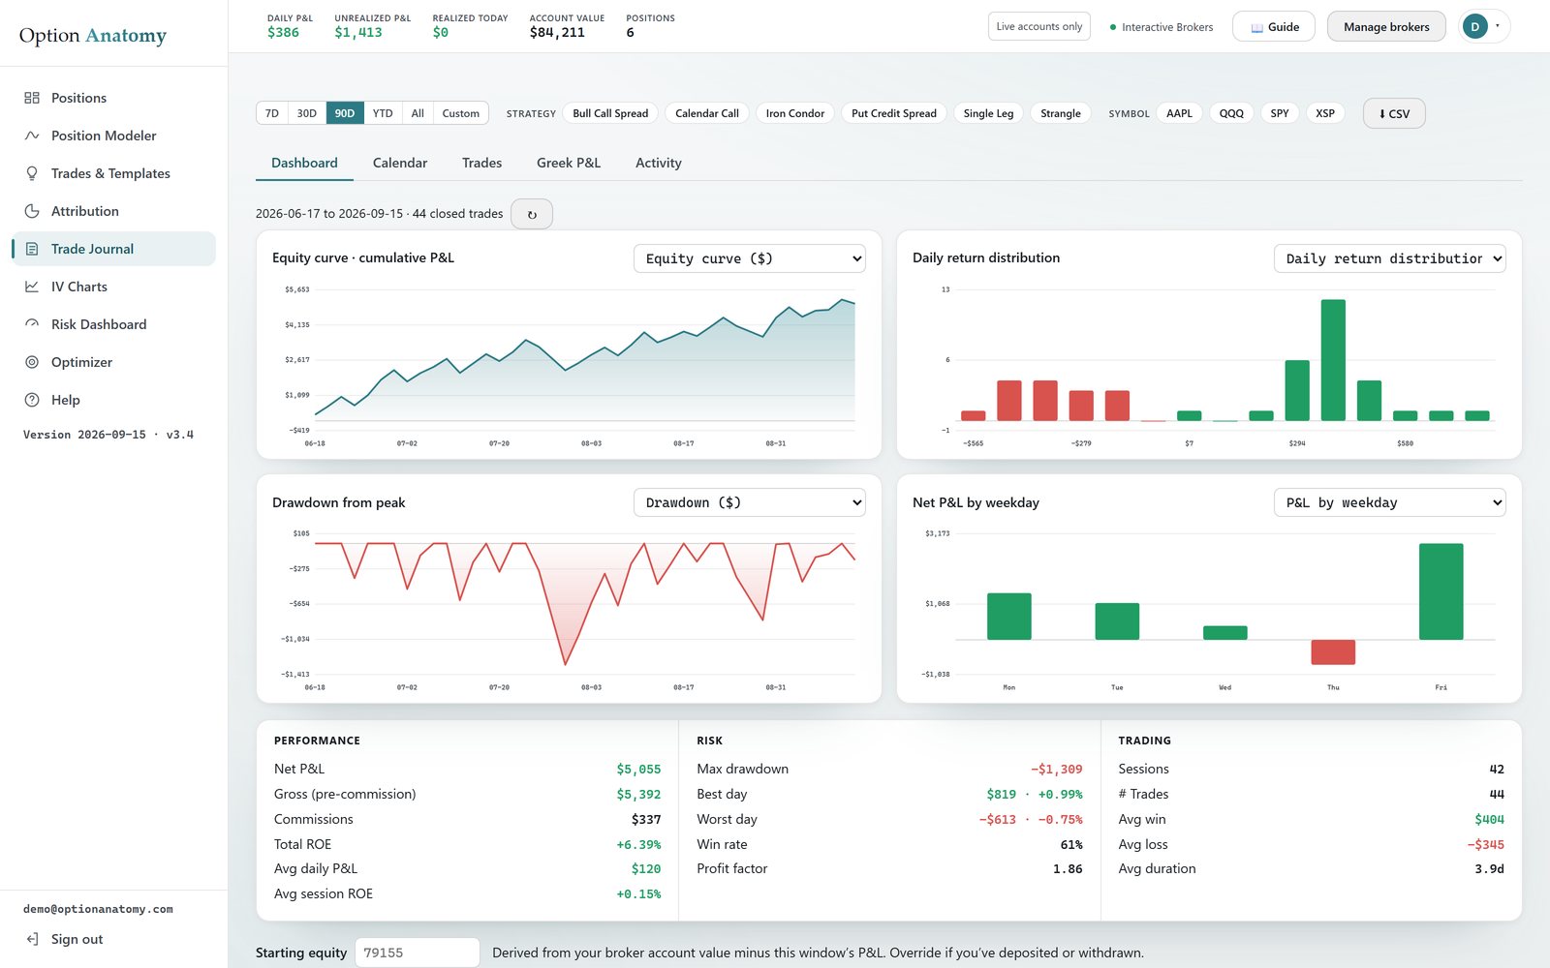Select the 30D time range
Image resolution: width=1550 pixels, height=968 pixels.
307,113
